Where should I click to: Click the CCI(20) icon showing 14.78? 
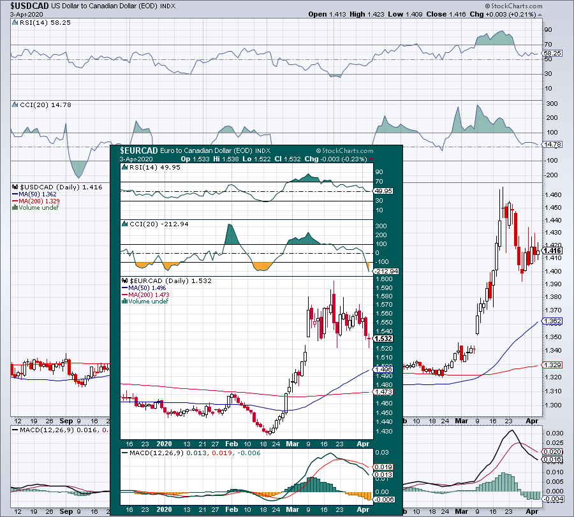15,105
